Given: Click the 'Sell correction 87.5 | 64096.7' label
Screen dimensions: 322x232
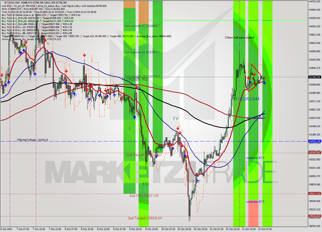Looking at the screenshot, I should (x=142, y=26).
